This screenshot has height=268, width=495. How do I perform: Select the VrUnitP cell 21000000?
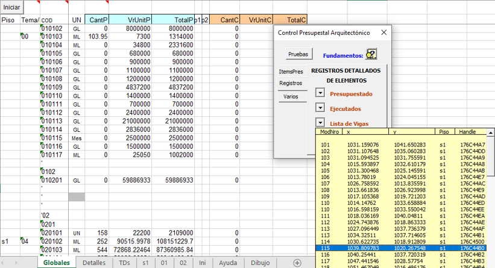point(130,121)
